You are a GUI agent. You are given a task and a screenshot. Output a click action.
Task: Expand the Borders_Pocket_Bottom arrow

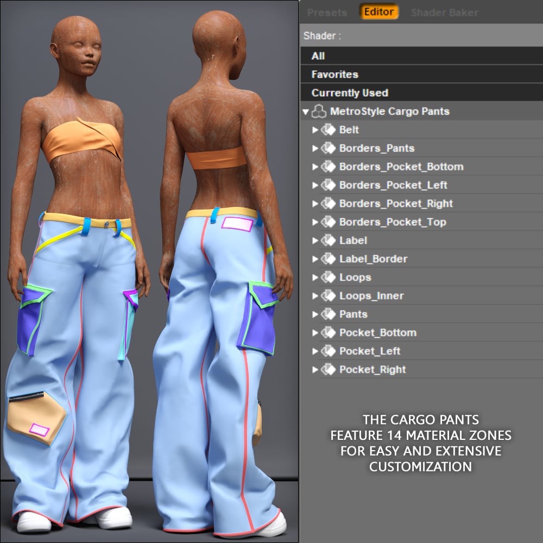315,167
